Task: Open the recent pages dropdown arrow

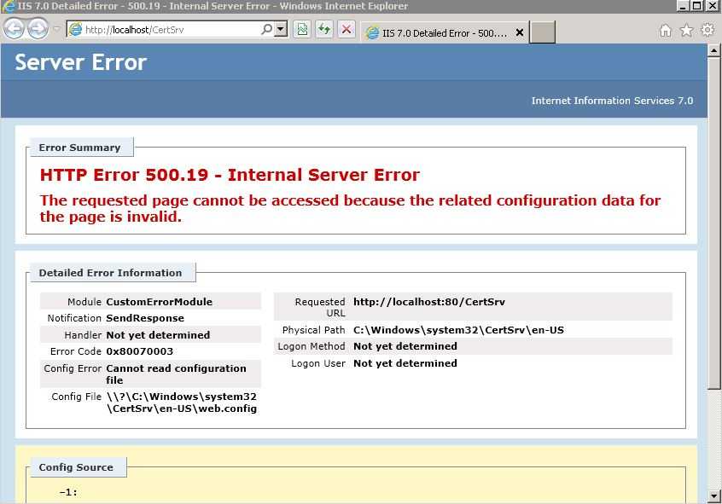Action: coord(56,29)
